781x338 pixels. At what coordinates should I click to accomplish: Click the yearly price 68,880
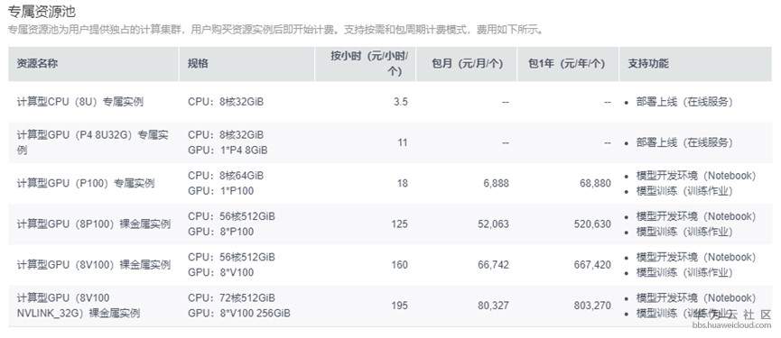click(x=595, y=183)
